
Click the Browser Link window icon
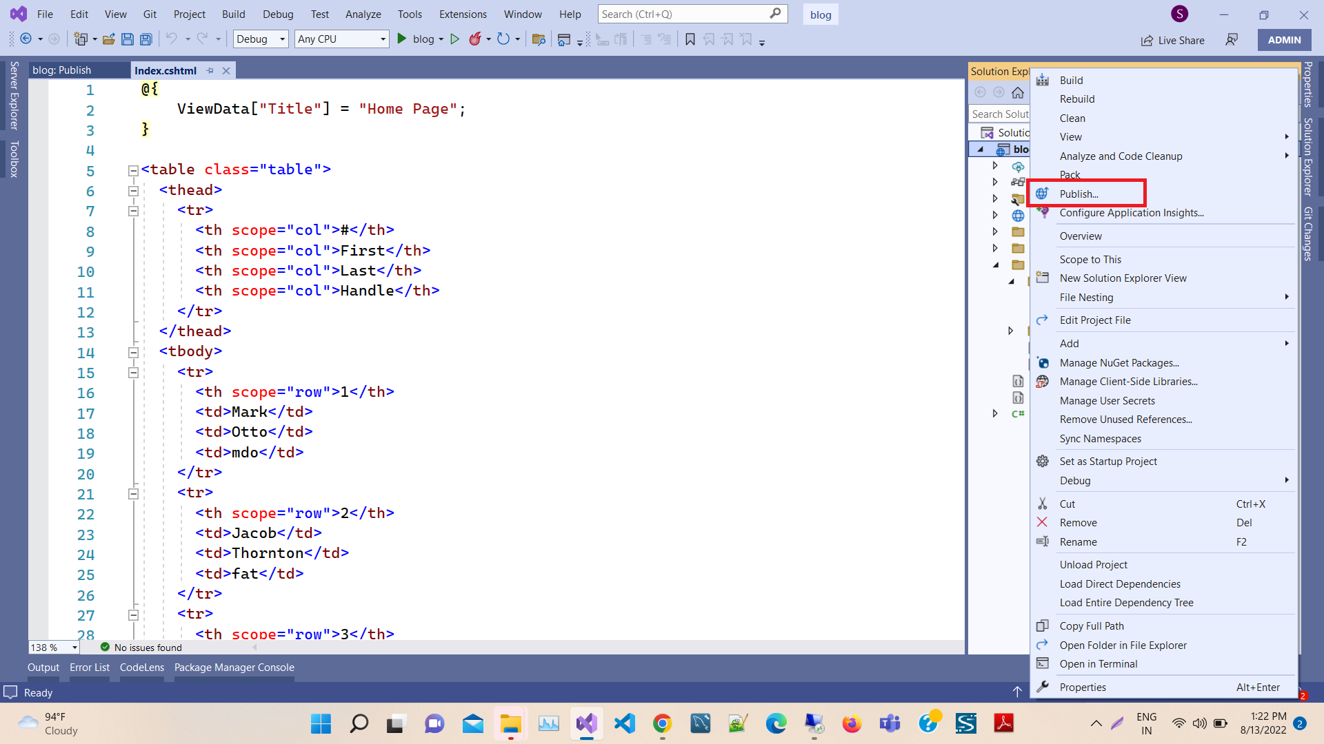coord(564,39)
